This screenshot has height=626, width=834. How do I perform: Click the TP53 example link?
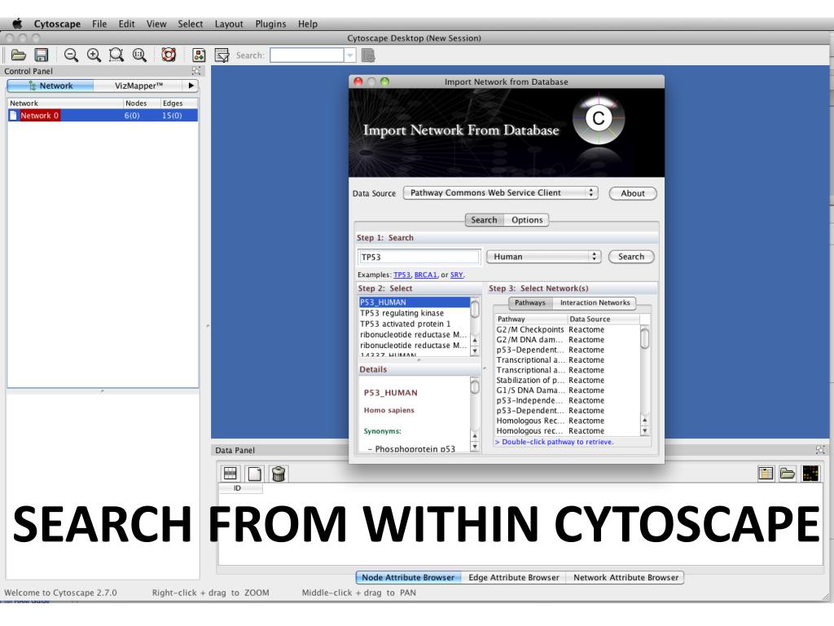pos(402,275)
